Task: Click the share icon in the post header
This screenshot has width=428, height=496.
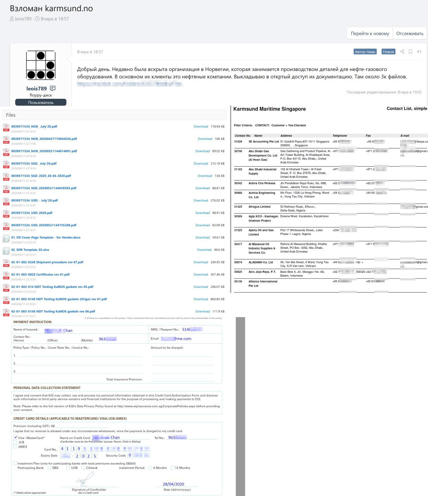Action: coord(402,52)
